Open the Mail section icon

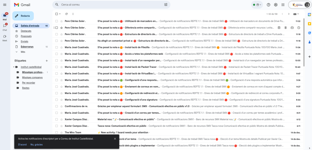pos(5,15)
